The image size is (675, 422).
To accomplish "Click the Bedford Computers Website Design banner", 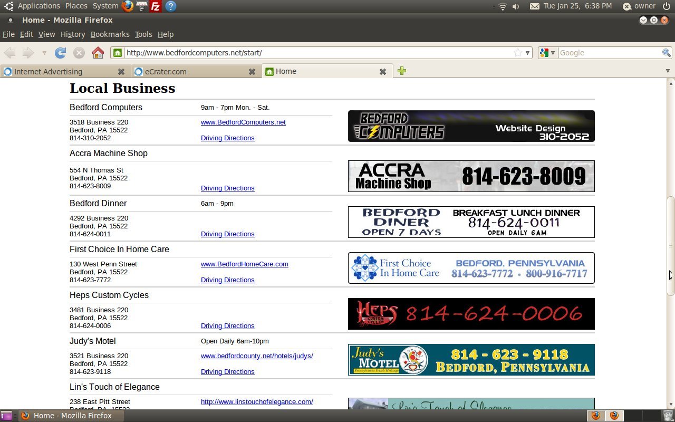I will click(471, 126).
